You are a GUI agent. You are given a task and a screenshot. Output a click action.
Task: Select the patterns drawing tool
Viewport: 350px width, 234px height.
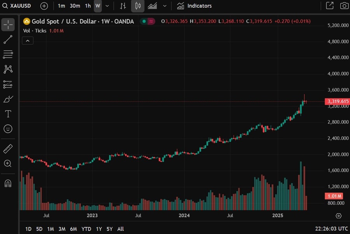click(8, 69)
